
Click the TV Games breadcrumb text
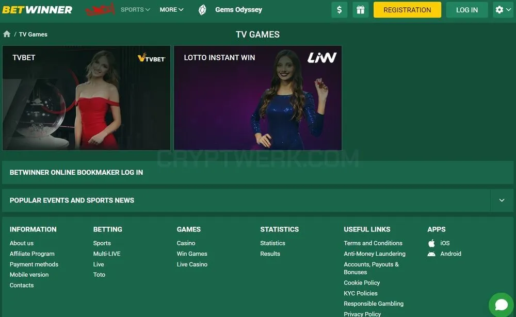(33, 34)
